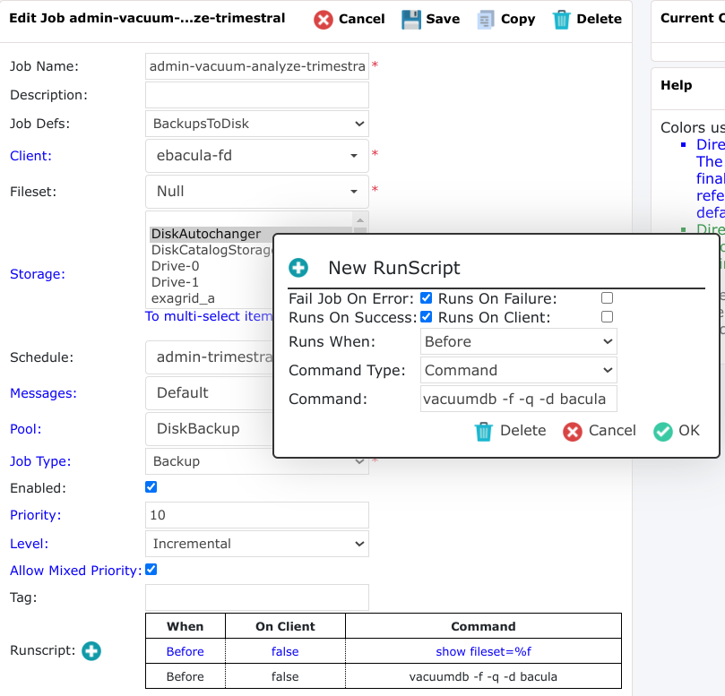Select DiskCatalogStorage in Storage list

pos(211,250)
